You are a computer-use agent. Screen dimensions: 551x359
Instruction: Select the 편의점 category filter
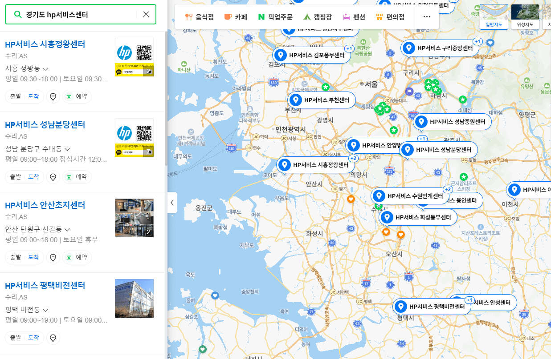coord(390,17)
